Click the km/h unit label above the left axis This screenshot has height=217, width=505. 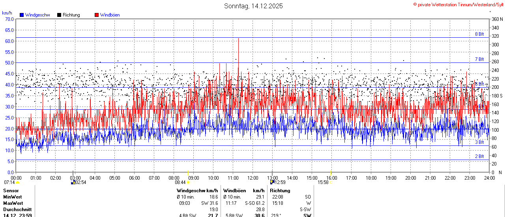click(7, 13)
